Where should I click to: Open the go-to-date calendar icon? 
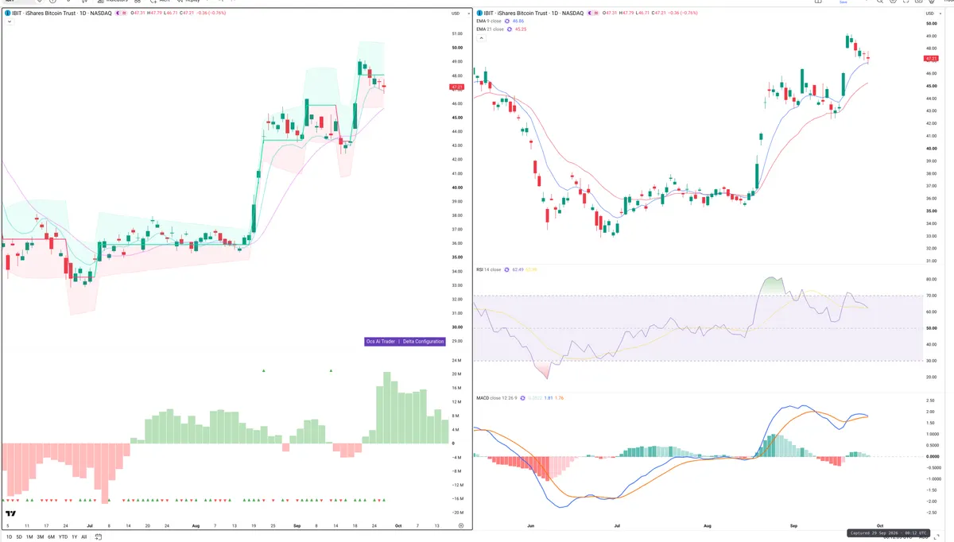[98, 537]
